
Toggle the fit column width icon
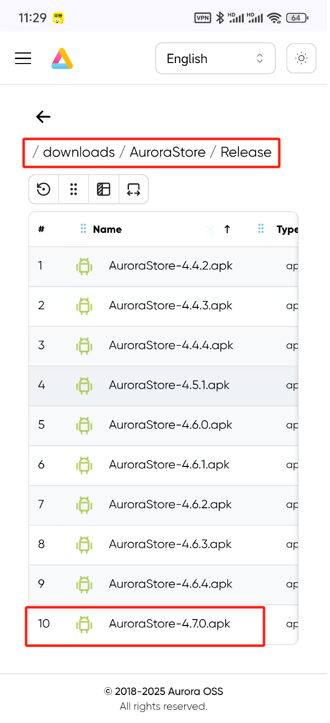tap(133, 189)
